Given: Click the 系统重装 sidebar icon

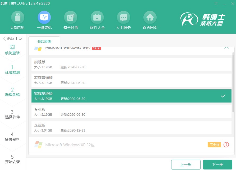Looking at the screenshot, I should pyautogui.click(x=12, y=47).
